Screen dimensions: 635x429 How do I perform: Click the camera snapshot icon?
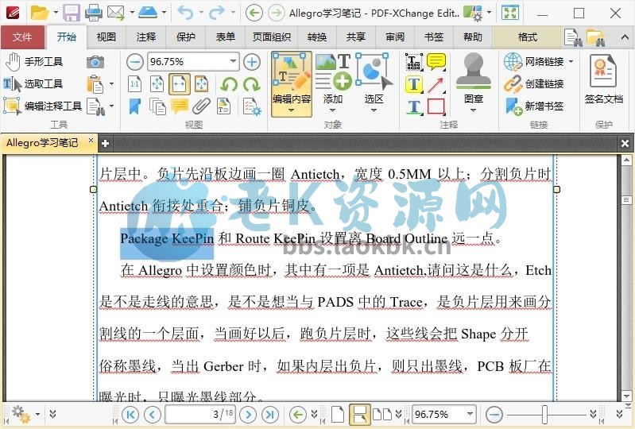tap(95, 62)
